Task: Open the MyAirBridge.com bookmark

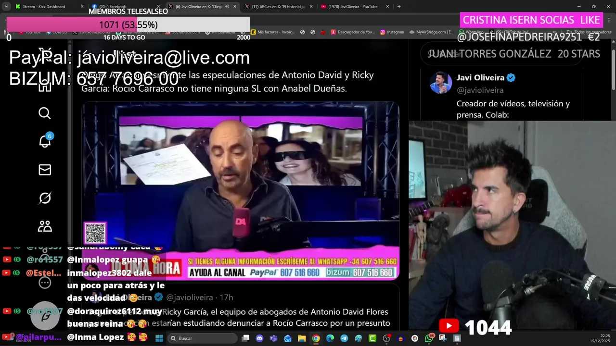Action: click(x=431, y=32)
